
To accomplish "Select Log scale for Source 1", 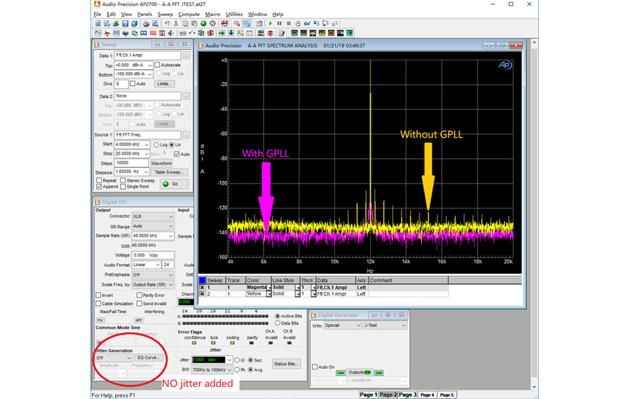I will [x=156, y=145].
